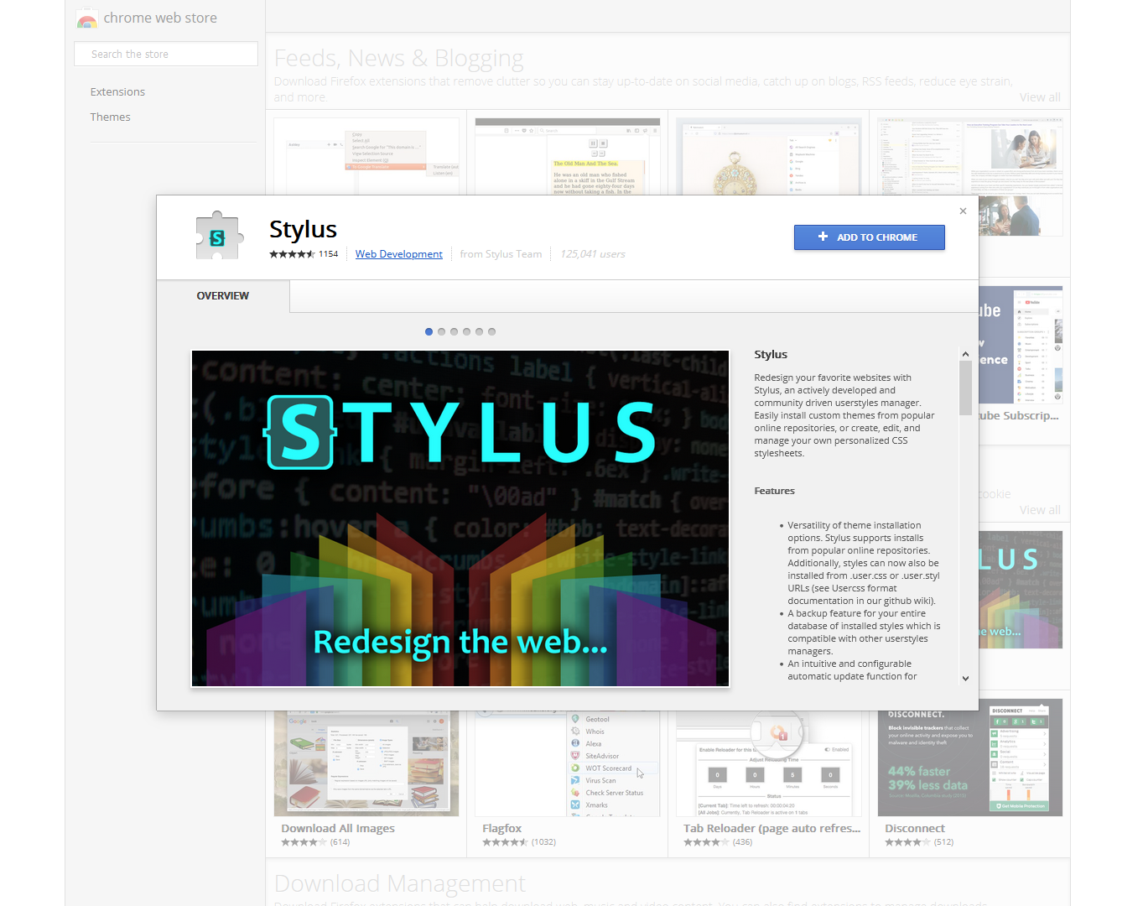Viewport: 1143px width, 906px height.
Task: Open Extensions in the sidebar
Action: [x=117, y=92]
